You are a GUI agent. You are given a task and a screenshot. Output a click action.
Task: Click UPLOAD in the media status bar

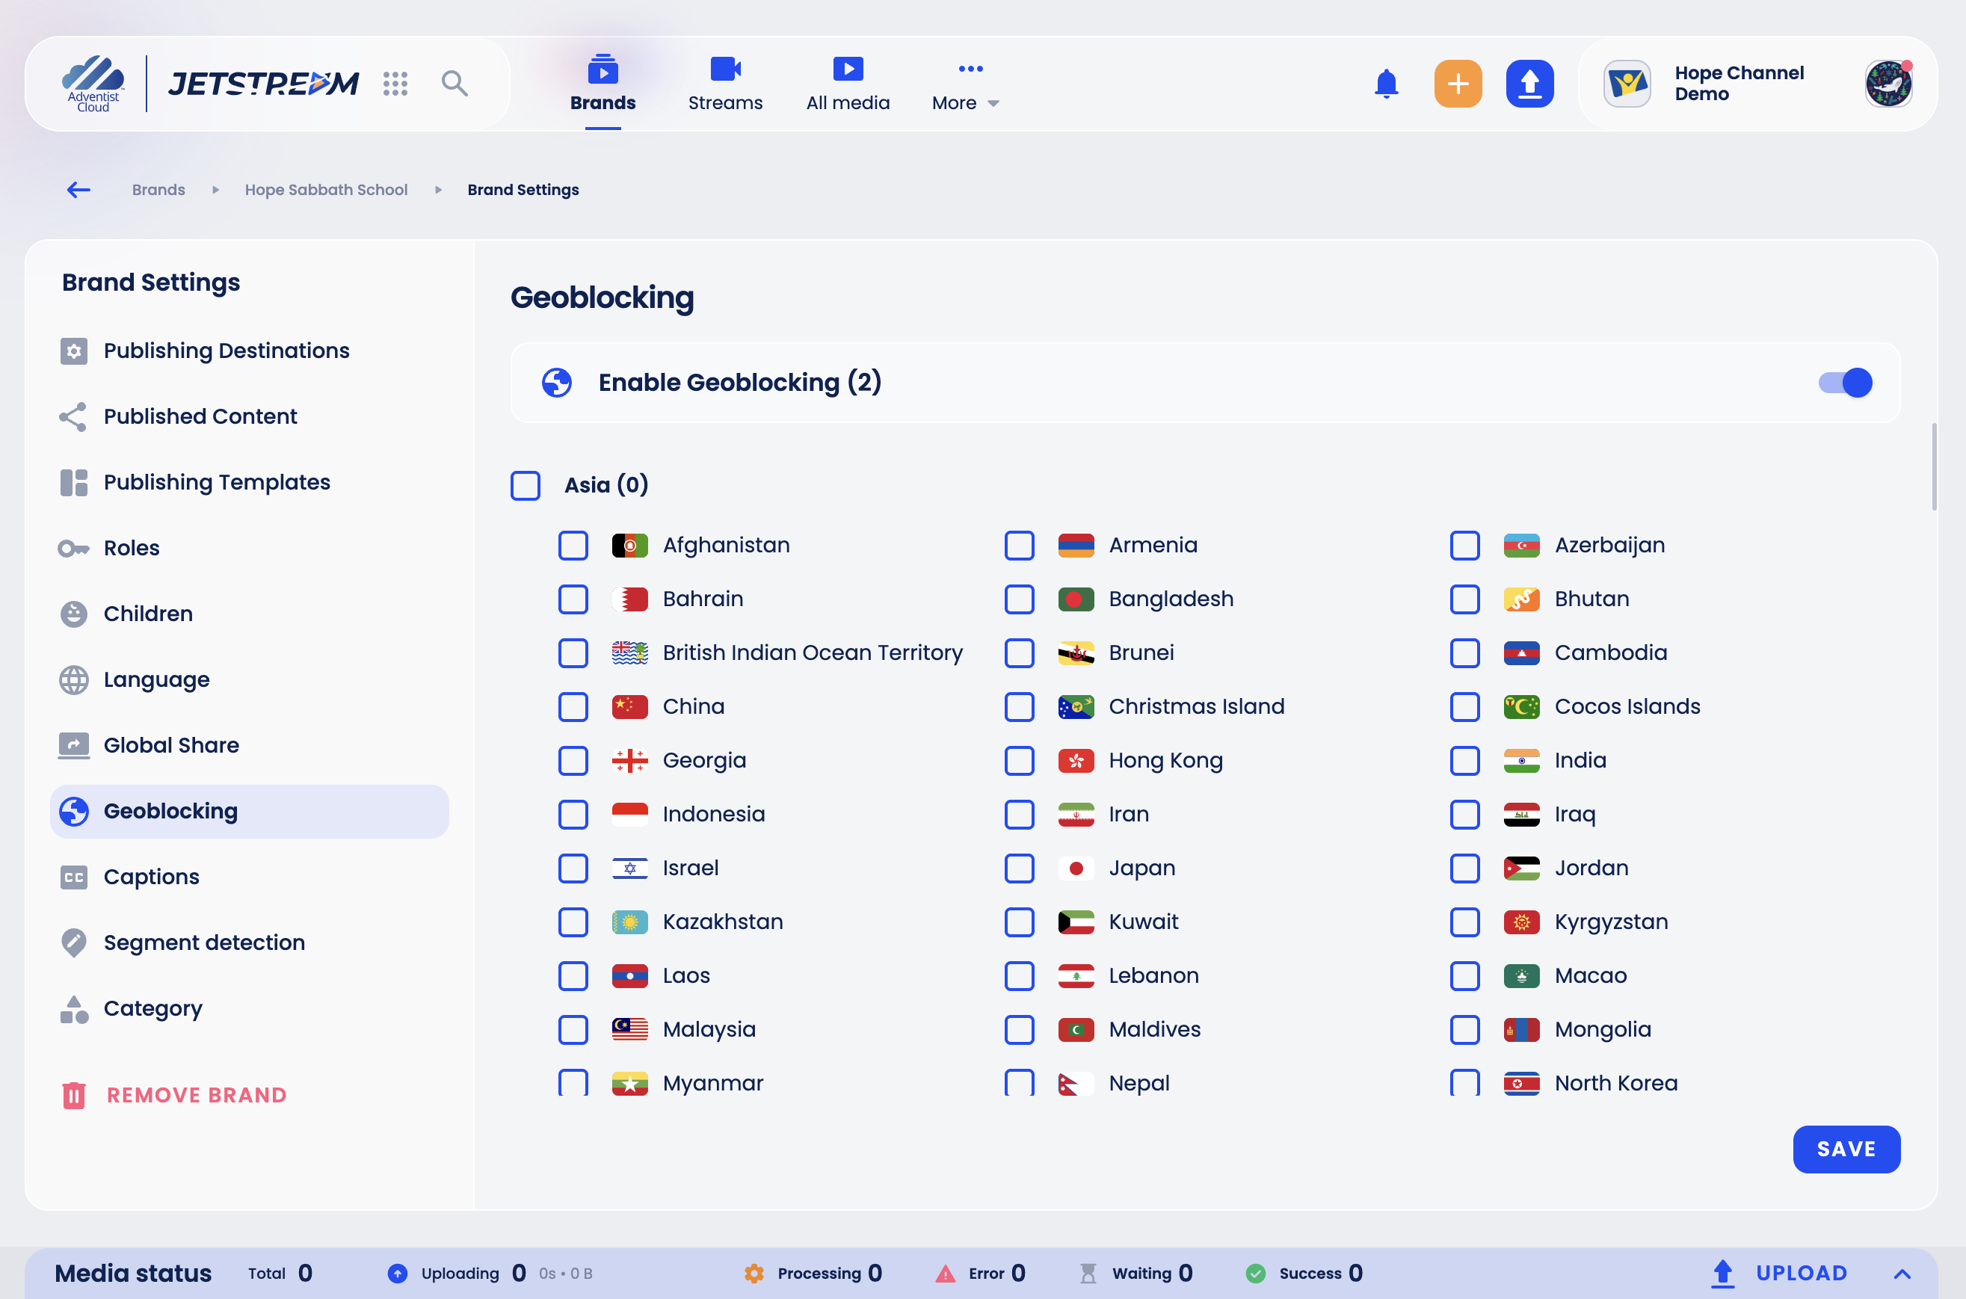(x=1780, y=1274)
